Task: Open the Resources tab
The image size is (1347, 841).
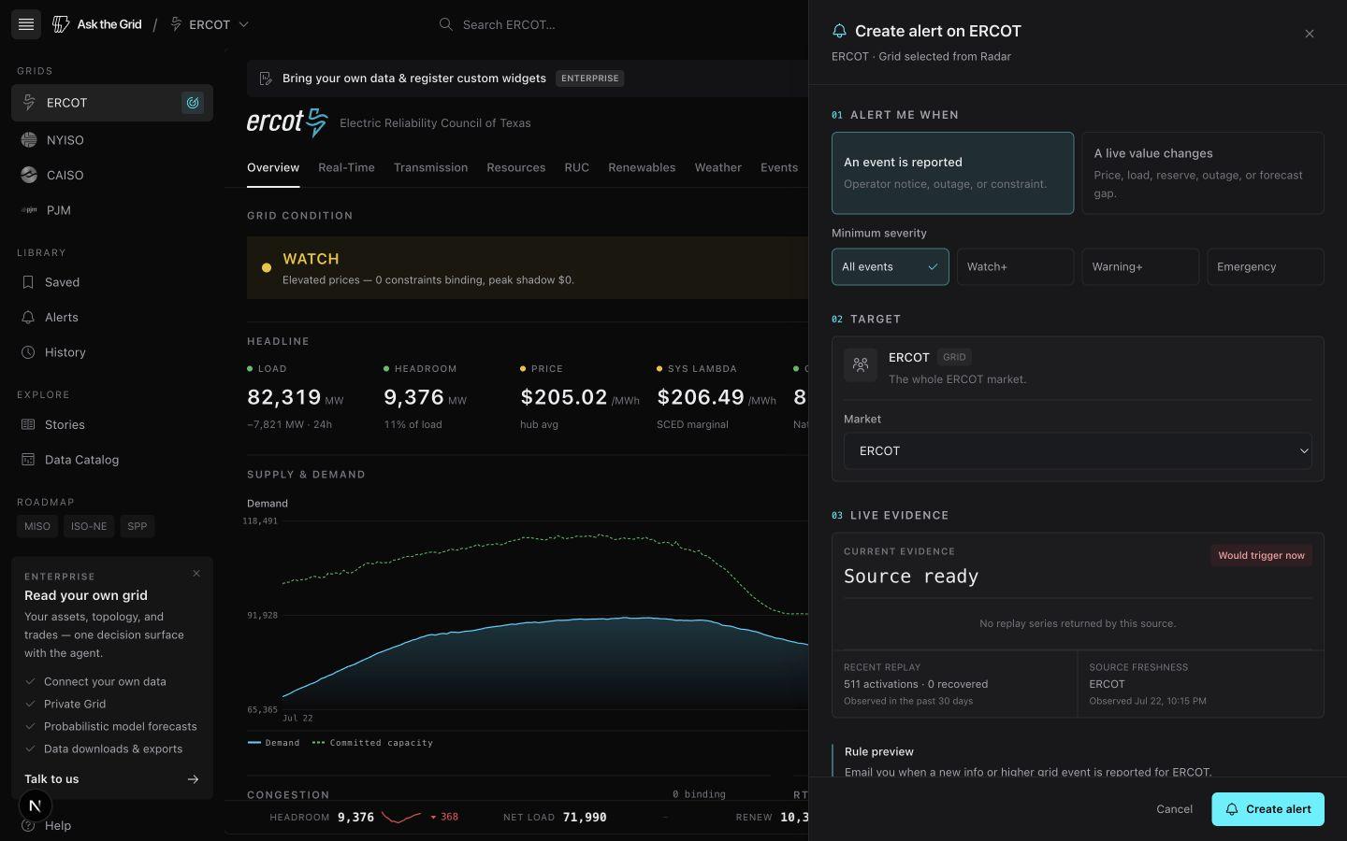Action: (515, 168)
